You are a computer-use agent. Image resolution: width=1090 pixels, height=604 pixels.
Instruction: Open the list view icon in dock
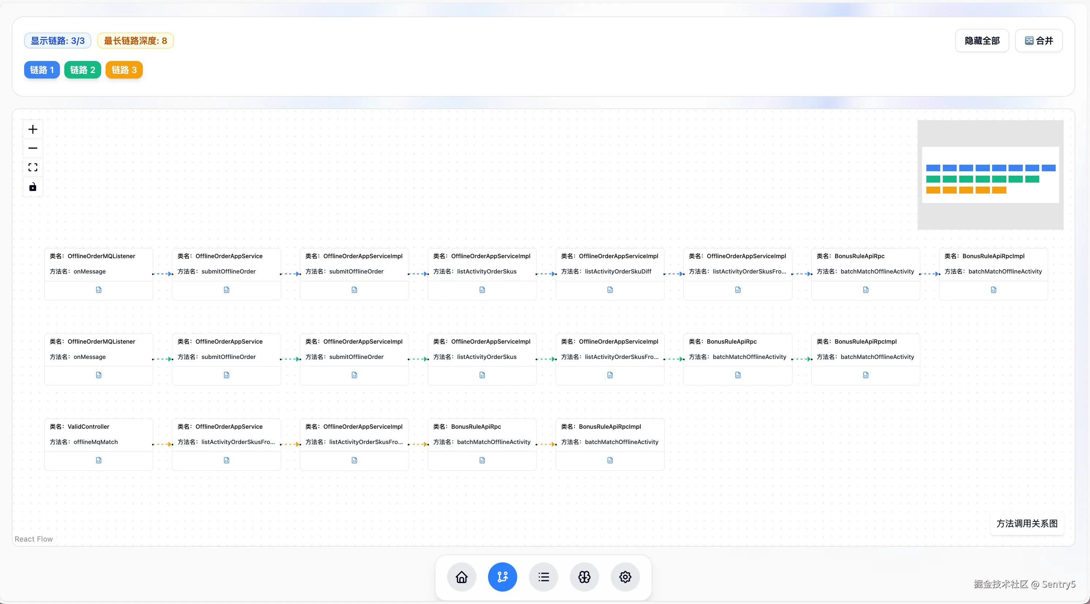[x=543, y=577]
